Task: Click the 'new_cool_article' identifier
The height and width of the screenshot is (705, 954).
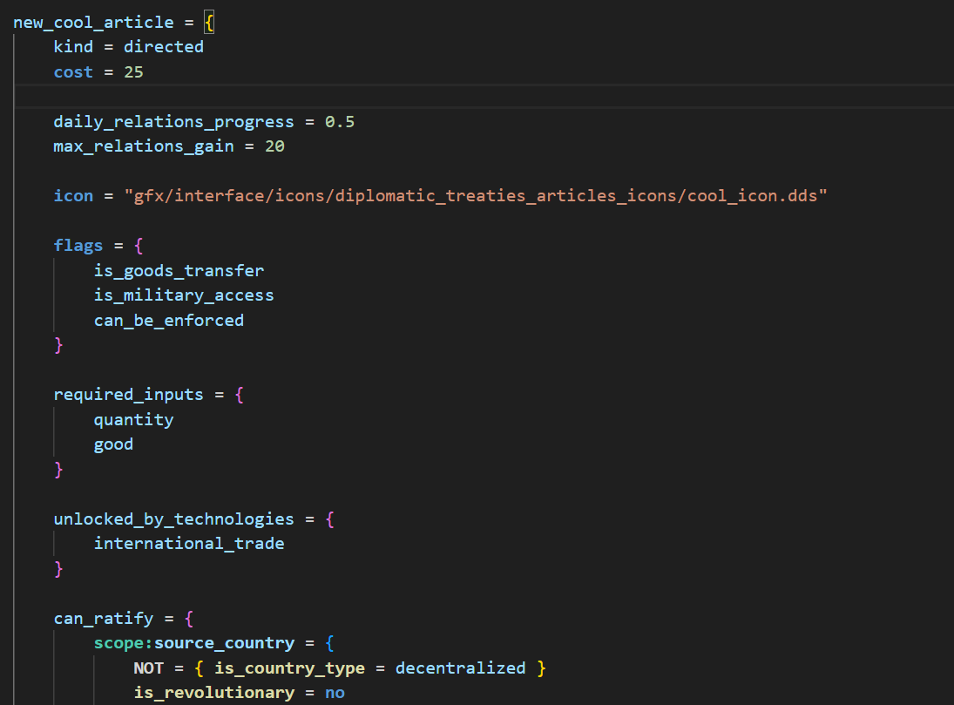Action: (x=94, y=23)
